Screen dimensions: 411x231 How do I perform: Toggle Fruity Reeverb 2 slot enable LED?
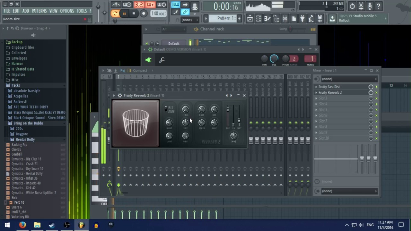(x=376, y=93)
